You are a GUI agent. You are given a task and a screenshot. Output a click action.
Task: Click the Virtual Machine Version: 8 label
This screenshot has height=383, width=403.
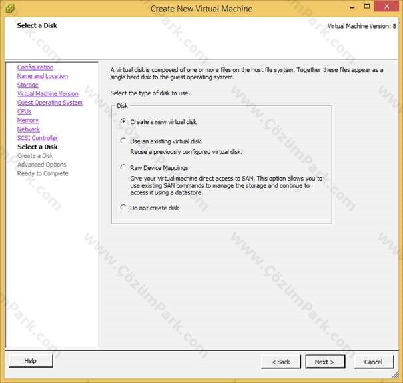[362, 26]
